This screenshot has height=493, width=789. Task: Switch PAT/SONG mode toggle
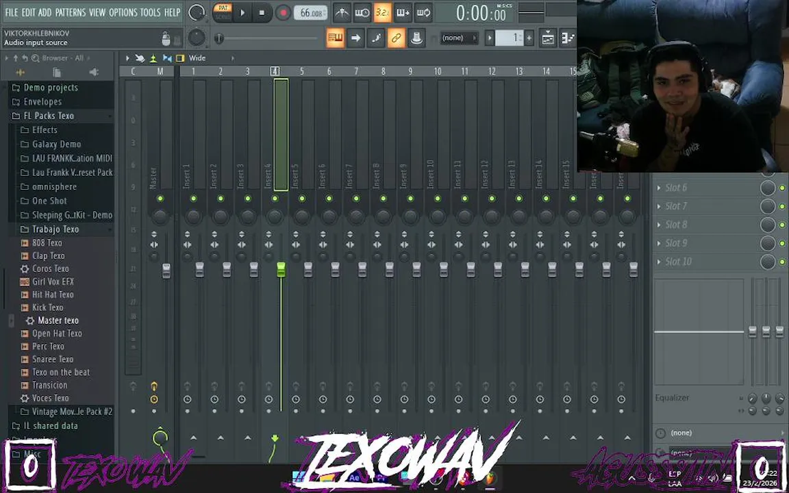pos(223,12)
